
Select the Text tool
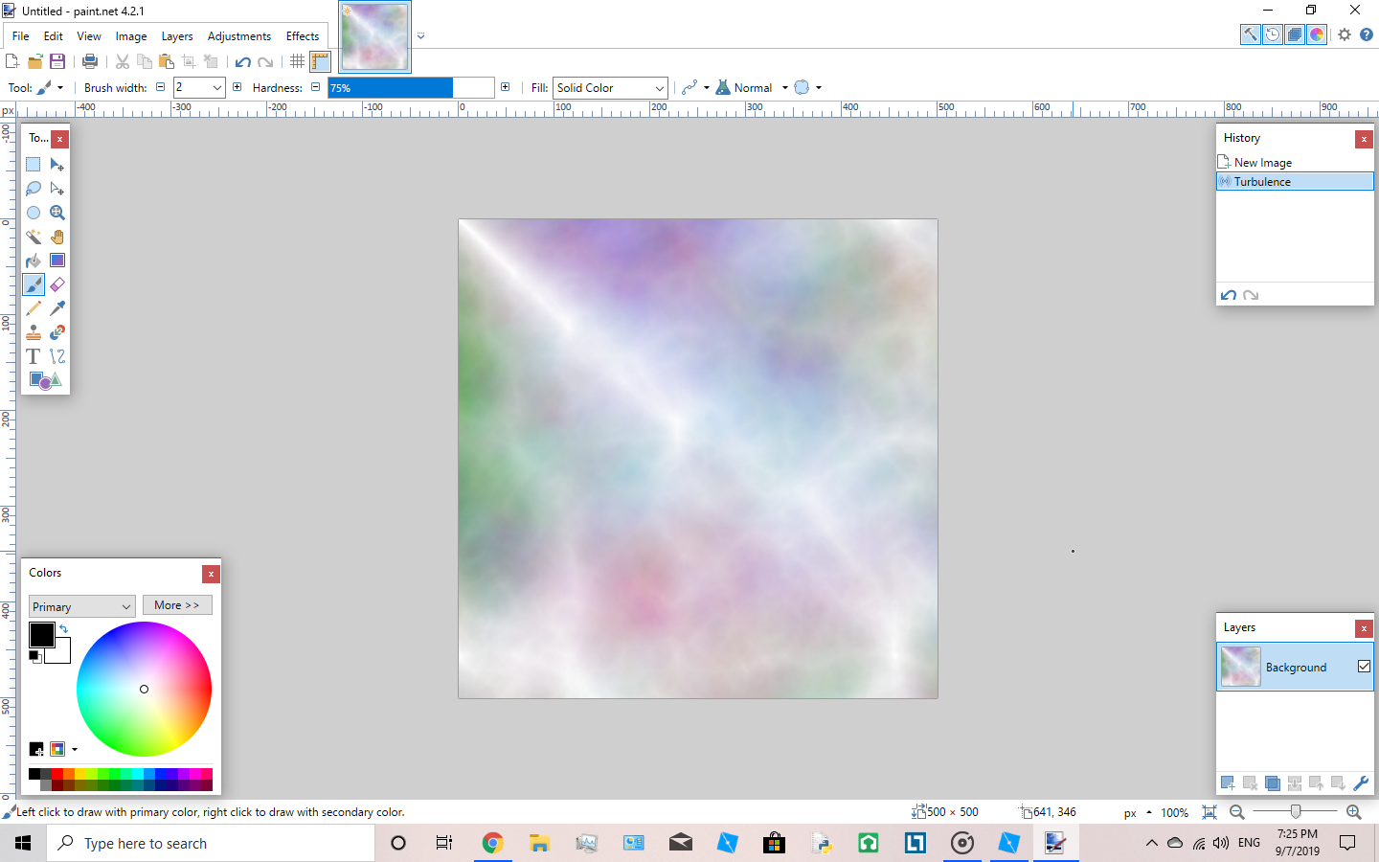[33, 355]
